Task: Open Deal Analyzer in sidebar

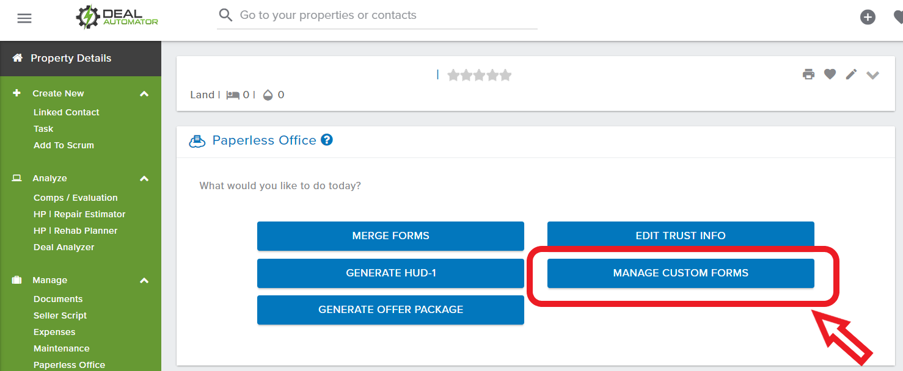Action: tap(64, 247)
